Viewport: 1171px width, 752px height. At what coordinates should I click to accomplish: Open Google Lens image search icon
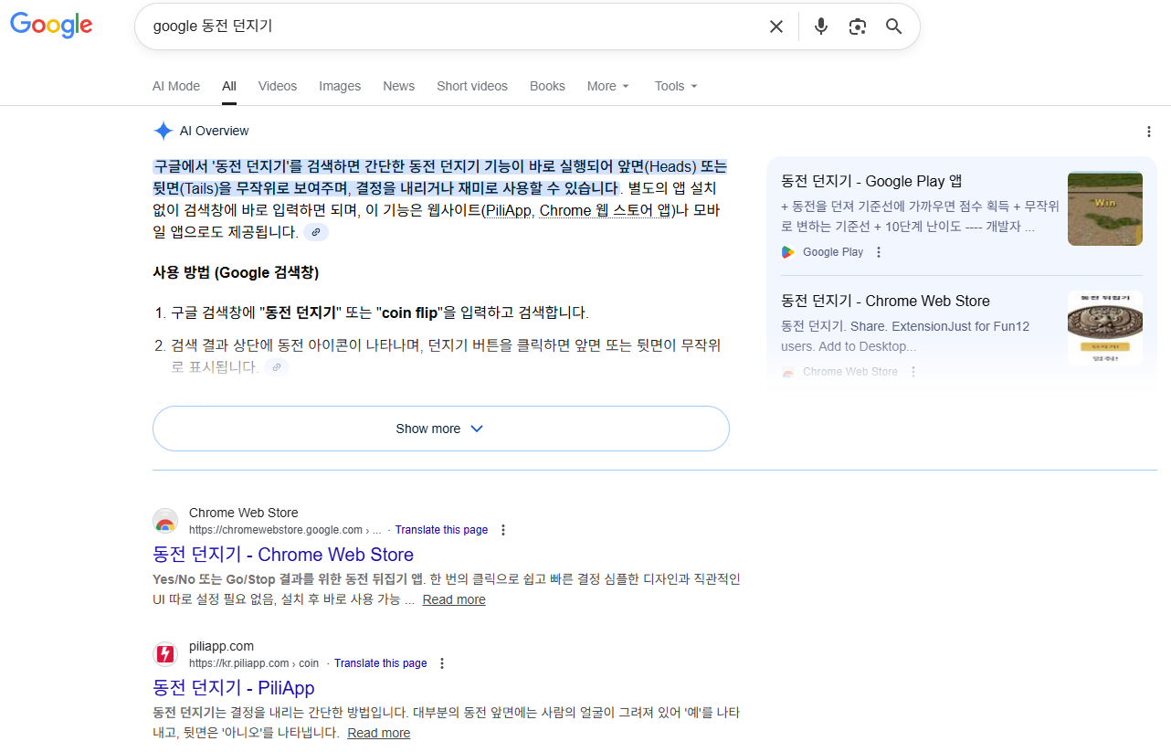pyautogui.click(x=857, y=26)
